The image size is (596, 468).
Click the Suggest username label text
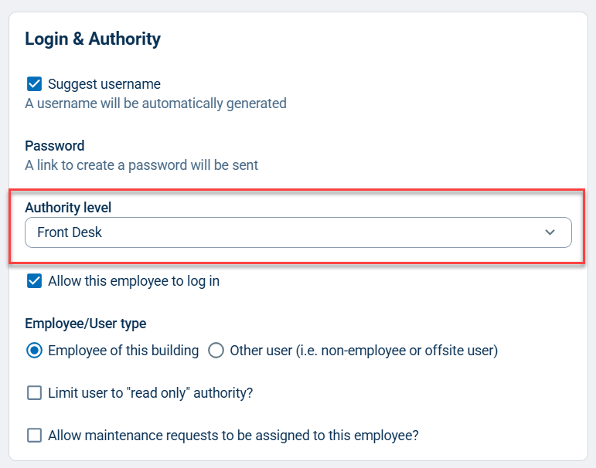pyautogui.click(x=104, y=84)
